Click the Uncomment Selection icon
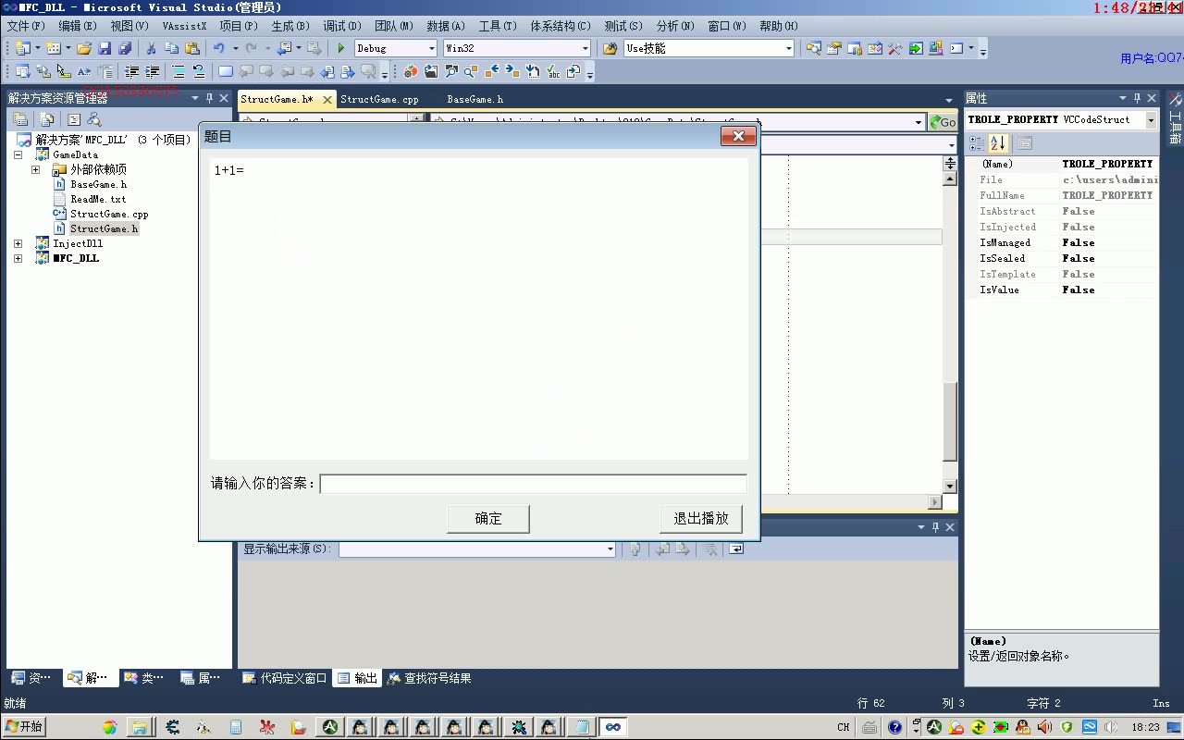Screen dimensions: 1184x740 pyautogui.click(x=198, y=71)
